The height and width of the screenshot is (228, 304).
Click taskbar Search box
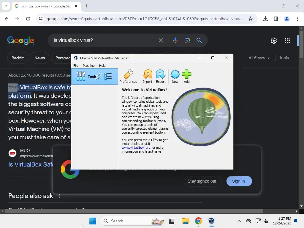click(x=133, y=221)
